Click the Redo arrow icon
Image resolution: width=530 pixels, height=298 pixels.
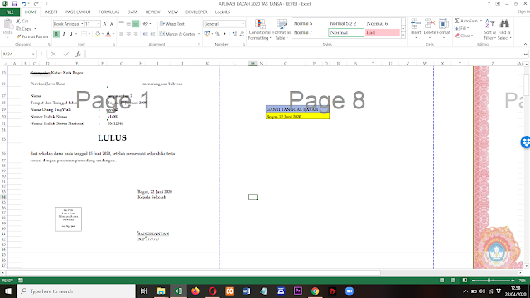[36, 3]
